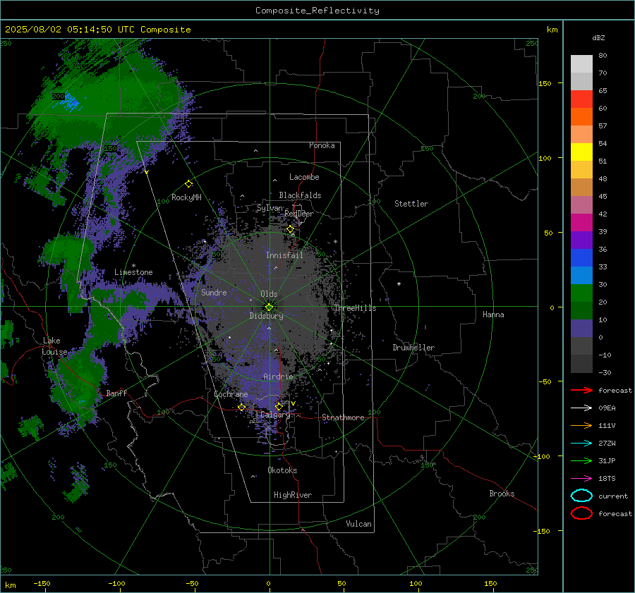Click the yellow diamond marker near Cochrane
This screenshot has width=635, height=593.
(242, 407)
